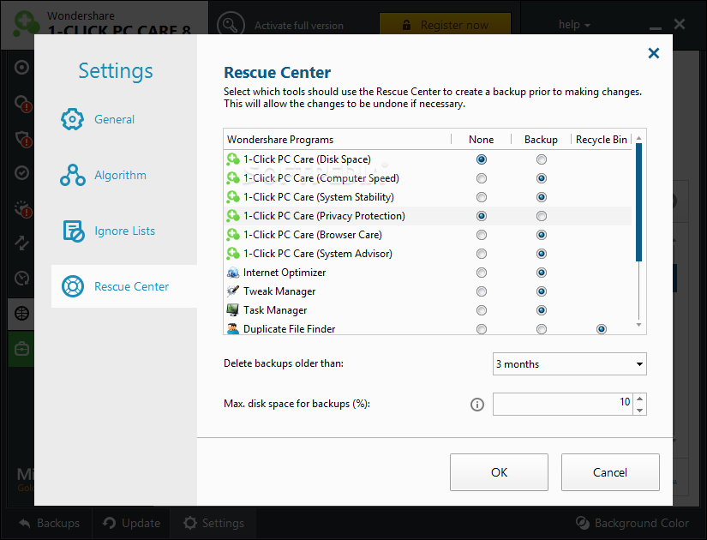The height and width of the screenshot is (540, 707).
Task: Click Activate full version link
Action: point(298,26)
